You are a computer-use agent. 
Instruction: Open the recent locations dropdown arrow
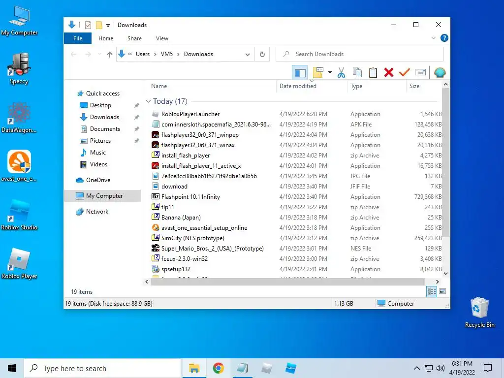coord(99,54)
